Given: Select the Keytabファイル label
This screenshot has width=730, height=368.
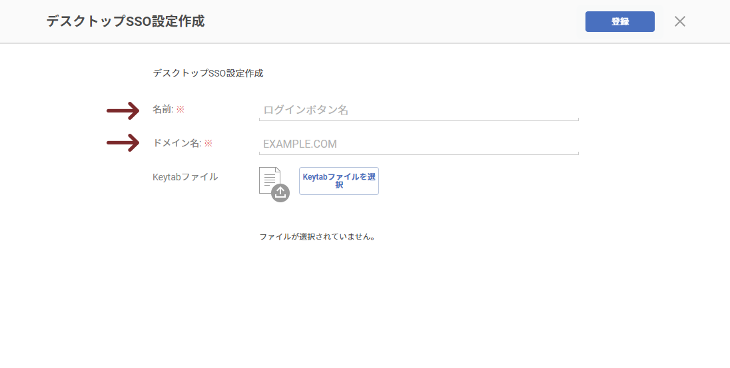Looking at the screenshot, I should coord(185,177).
